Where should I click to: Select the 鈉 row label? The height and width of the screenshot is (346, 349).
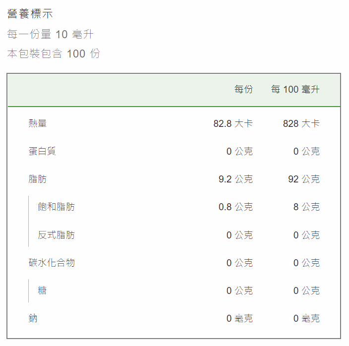[x=33, y=318]
